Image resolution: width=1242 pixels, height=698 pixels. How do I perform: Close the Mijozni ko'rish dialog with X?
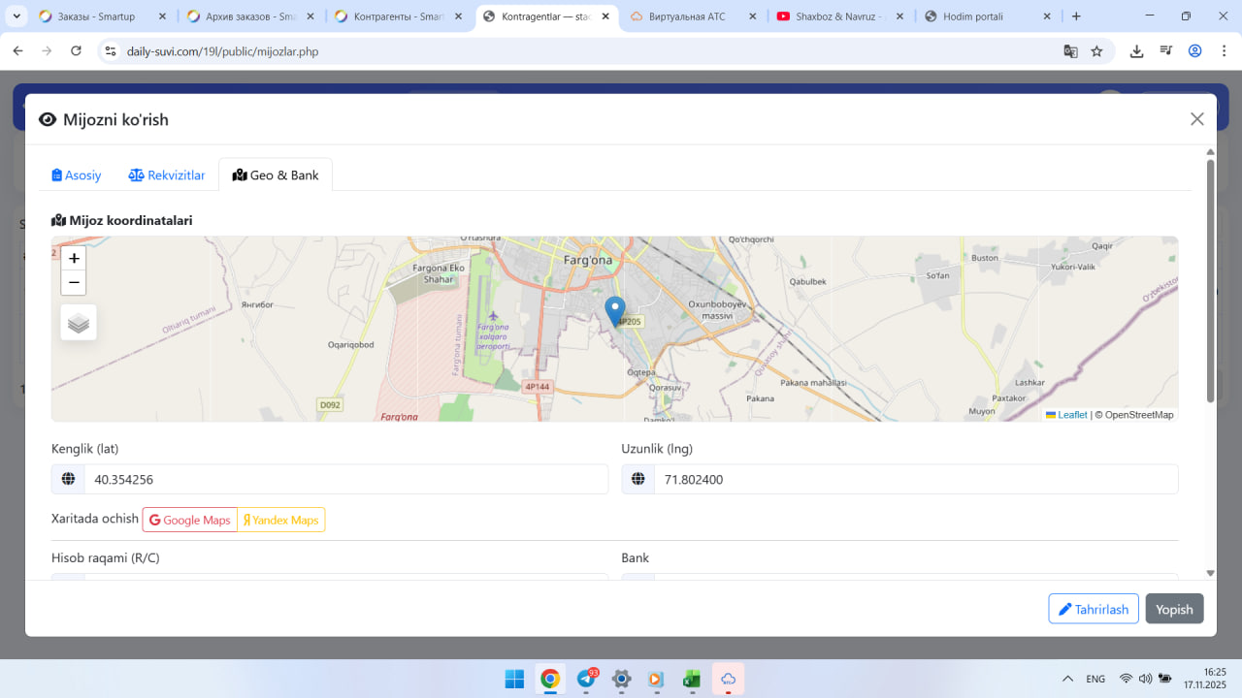click(x=1196, y=119)
